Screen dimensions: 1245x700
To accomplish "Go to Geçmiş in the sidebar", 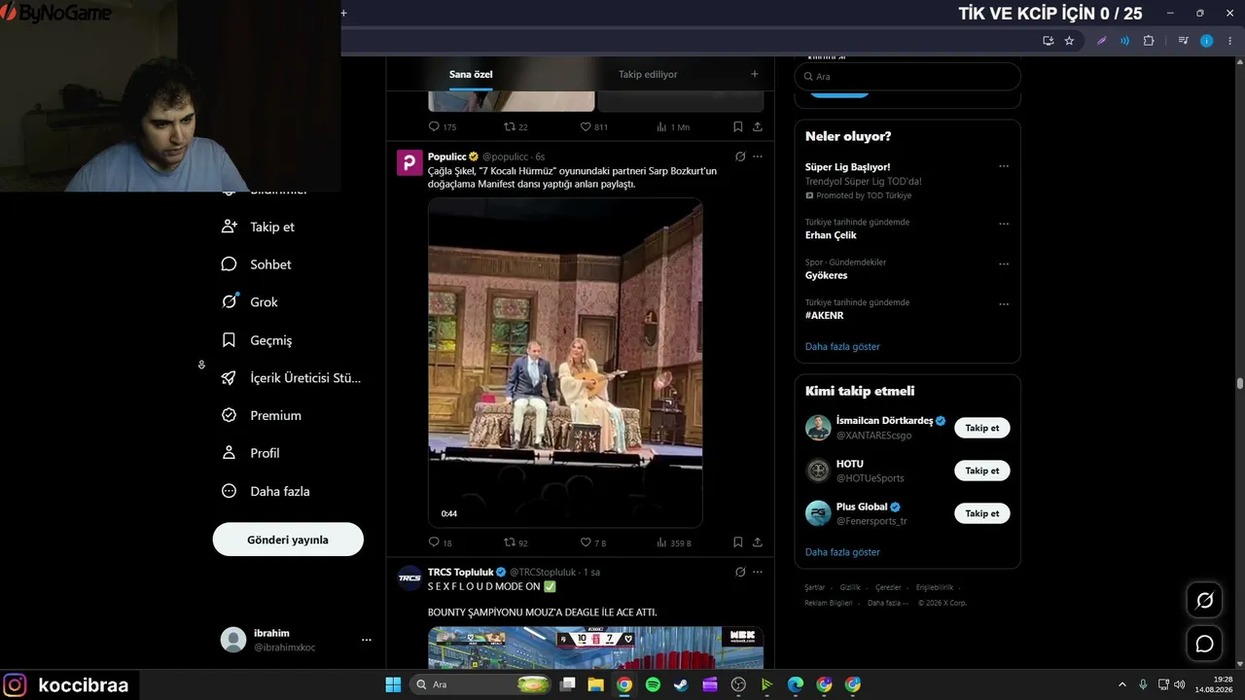I will pos(257,340).
